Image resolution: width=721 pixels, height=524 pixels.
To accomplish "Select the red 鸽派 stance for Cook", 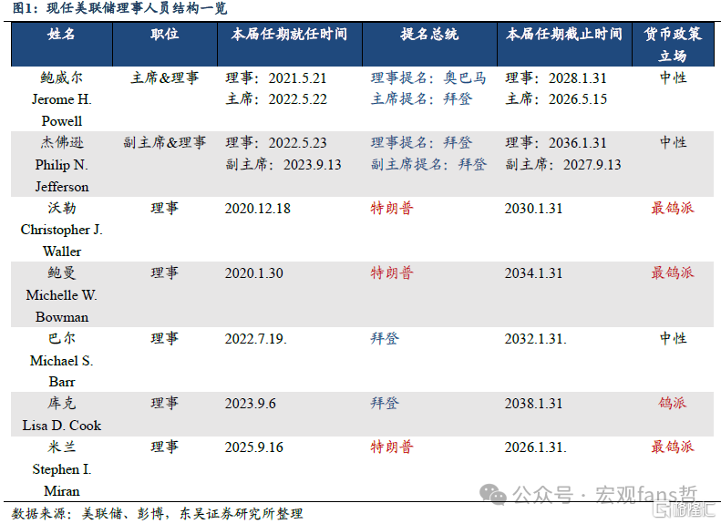I will tap(673, 403).
